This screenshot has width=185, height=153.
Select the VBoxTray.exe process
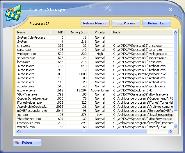[x=94, y=94]
